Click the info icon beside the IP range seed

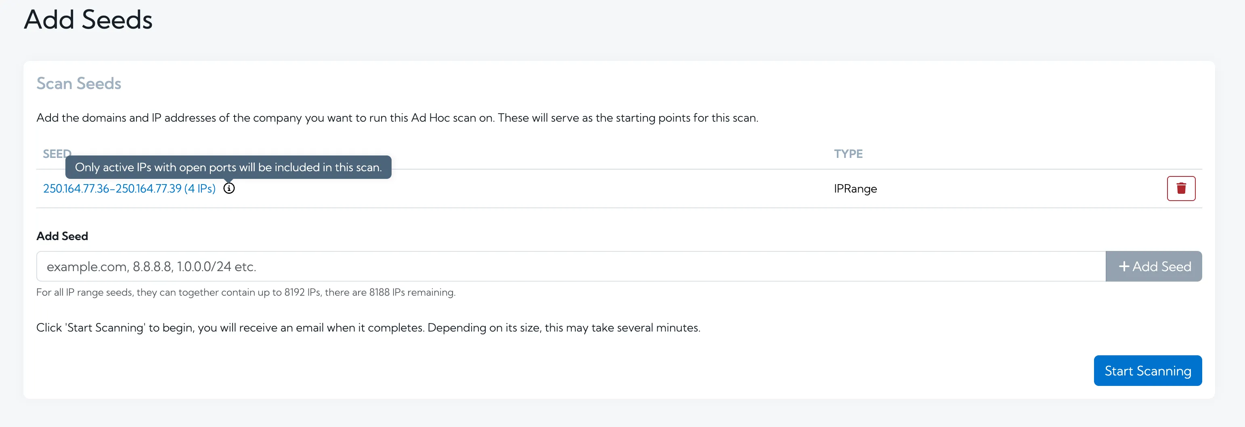(229, 188)
